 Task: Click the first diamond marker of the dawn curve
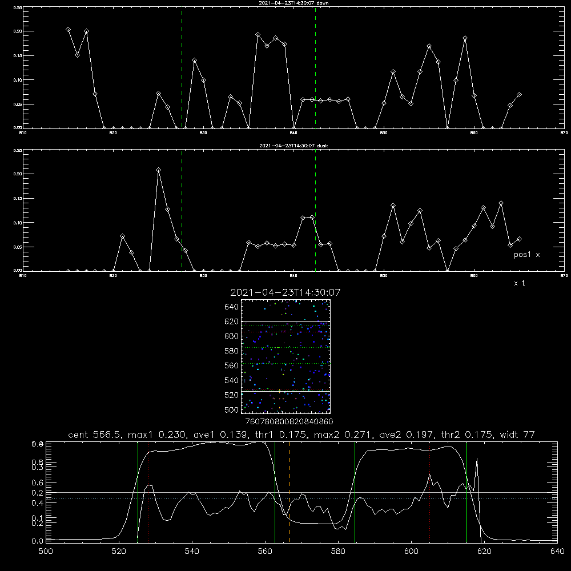68,30
